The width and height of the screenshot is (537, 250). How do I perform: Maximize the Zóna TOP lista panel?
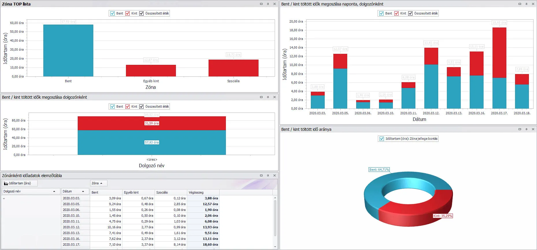pyautogui.click(x=261, y=4)
